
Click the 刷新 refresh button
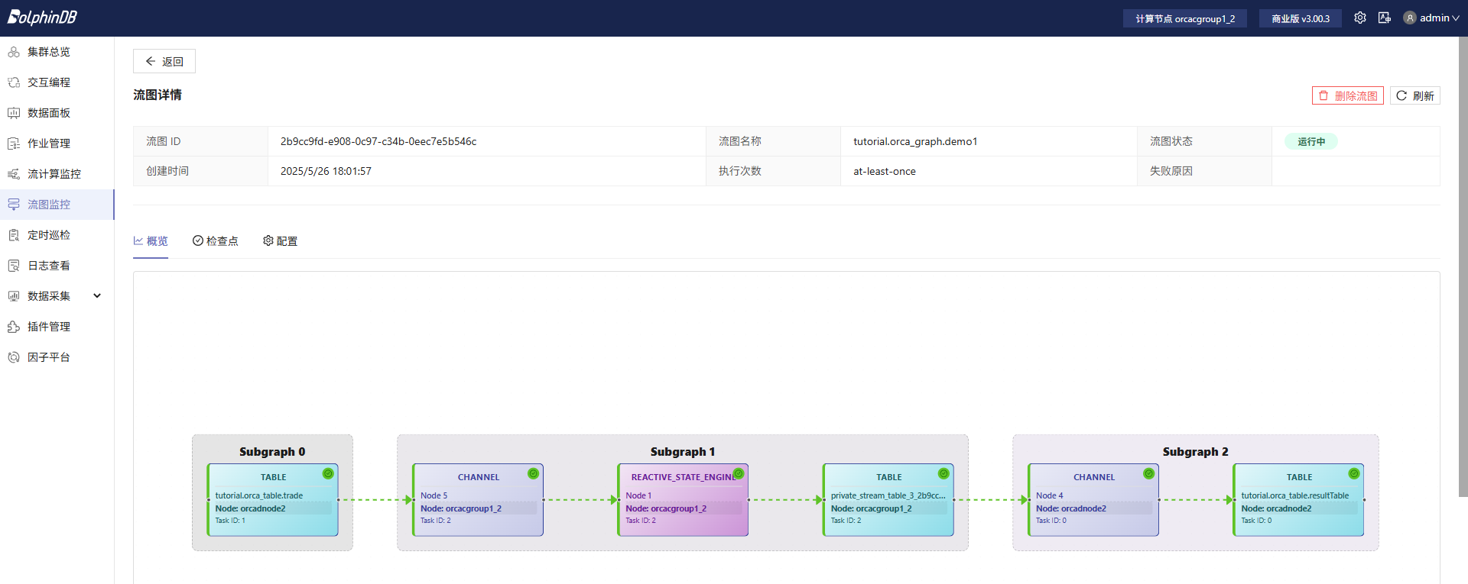[x=1414, y=95]
